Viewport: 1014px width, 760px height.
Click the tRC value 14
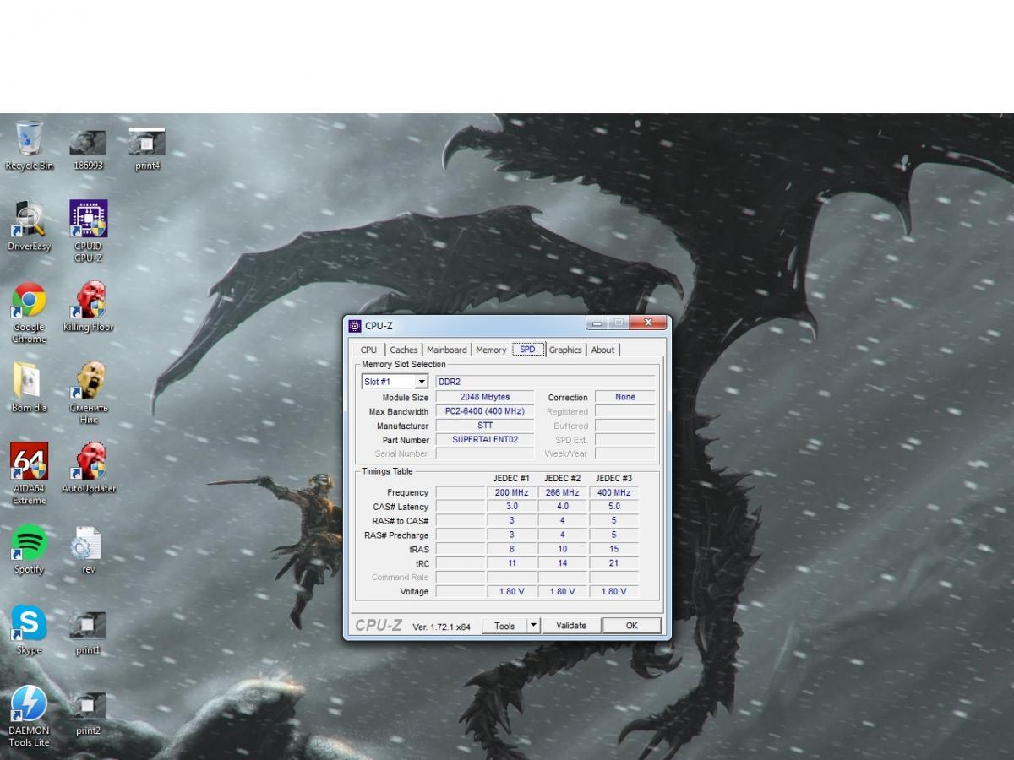(x=563, y=563)
